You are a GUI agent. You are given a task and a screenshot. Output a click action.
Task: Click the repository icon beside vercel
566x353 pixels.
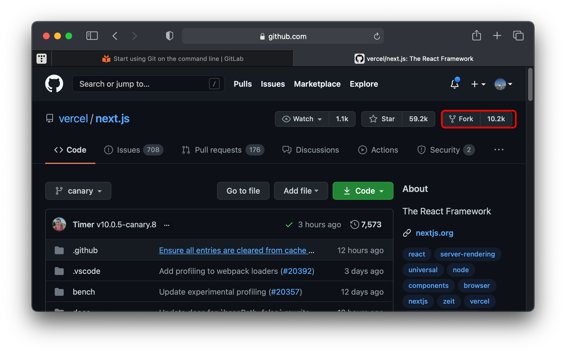(x=50, y=118)
